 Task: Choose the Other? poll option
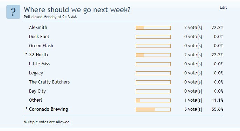36,100
